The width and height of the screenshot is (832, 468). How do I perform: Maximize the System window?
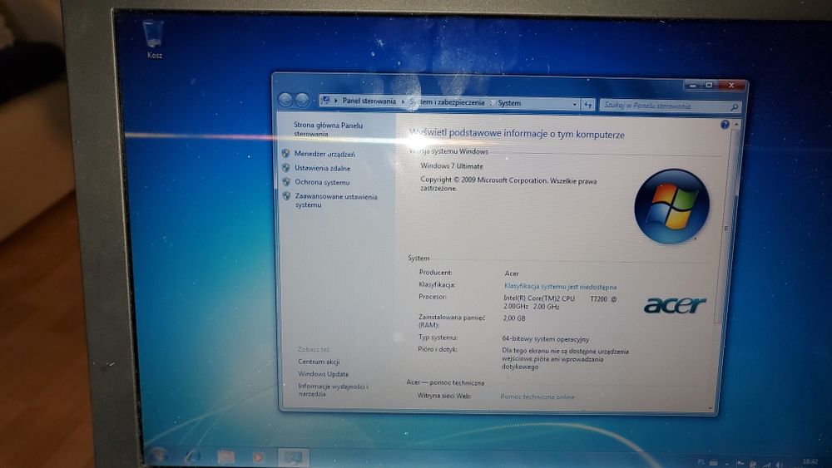709,85
